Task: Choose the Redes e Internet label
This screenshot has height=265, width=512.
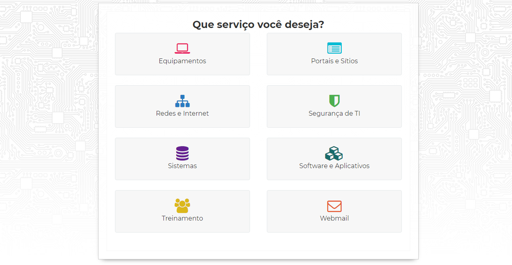Action: (x=182, y=114)
